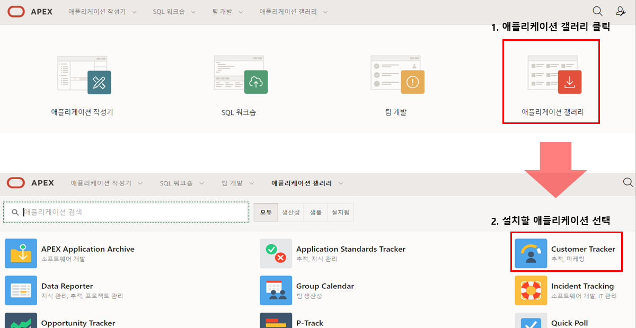Image resolution: width=636 pixels, height=328 pixels.
Task: Select the 샘플 filter
Action: point(315,212)
